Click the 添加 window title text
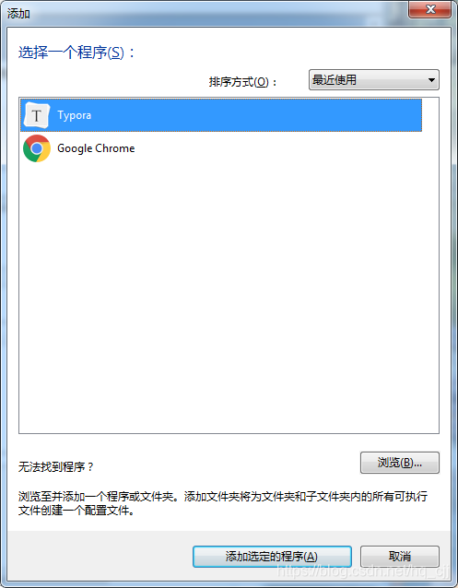Viewport: 458px width, 588px height. (x=18, y=14)
